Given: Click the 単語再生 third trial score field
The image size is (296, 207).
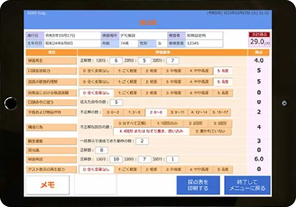Looking at the screenshot, I should coord(172,61).
